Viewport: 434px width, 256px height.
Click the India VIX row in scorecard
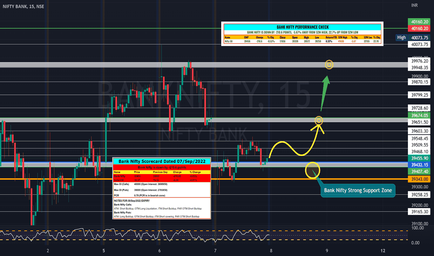point(162,180)
